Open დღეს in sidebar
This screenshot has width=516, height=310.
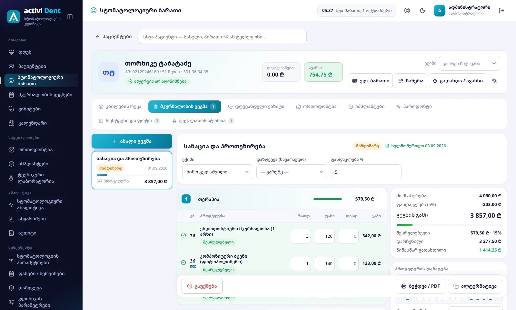pos(41,52)
